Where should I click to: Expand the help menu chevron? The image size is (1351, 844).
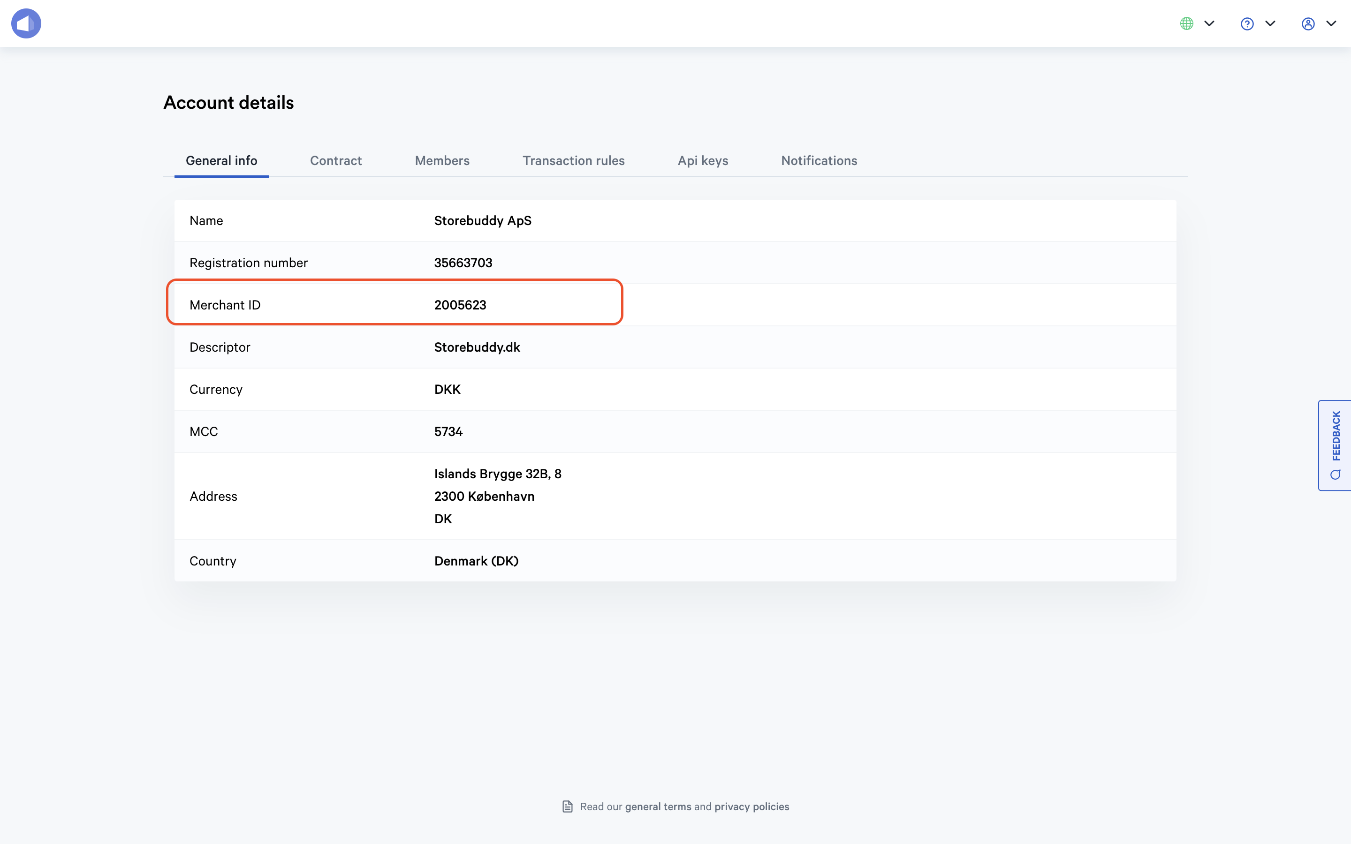(1270, 23)
